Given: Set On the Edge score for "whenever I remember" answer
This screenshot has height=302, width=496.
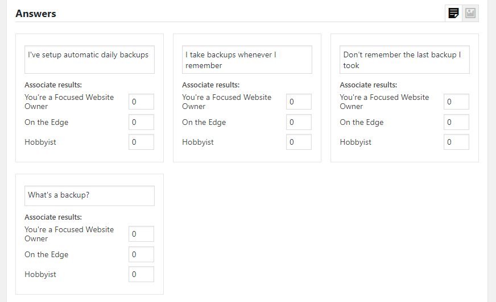Looking at the screenshot, I should coord(299,122).
